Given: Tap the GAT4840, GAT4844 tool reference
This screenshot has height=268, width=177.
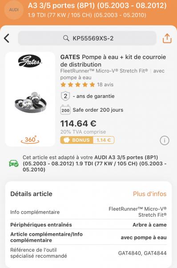Looking at the screenshot, I should pyautogui.click(x=142, y=253).
